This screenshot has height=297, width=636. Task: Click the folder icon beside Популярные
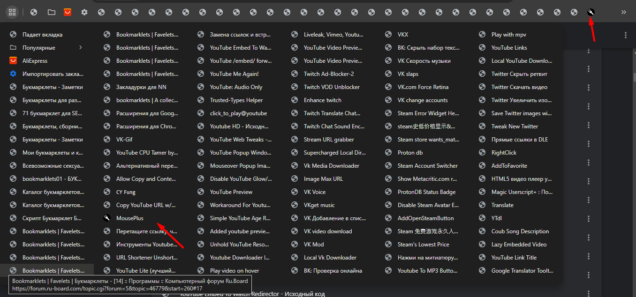13,48
